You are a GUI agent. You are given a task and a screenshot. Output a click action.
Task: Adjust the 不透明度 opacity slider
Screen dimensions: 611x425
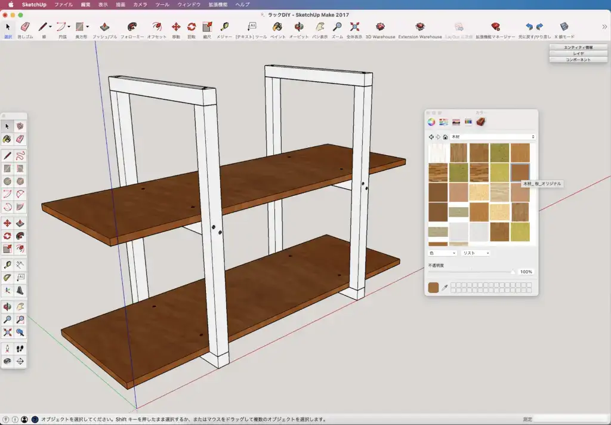pyautogui.click(x=472, y=272)
